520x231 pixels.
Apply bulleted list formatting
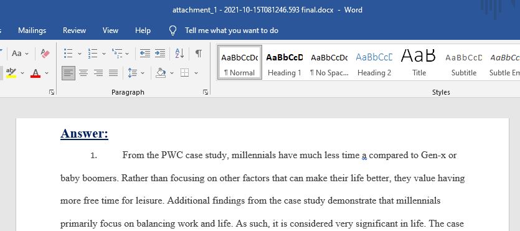point(69,54)
